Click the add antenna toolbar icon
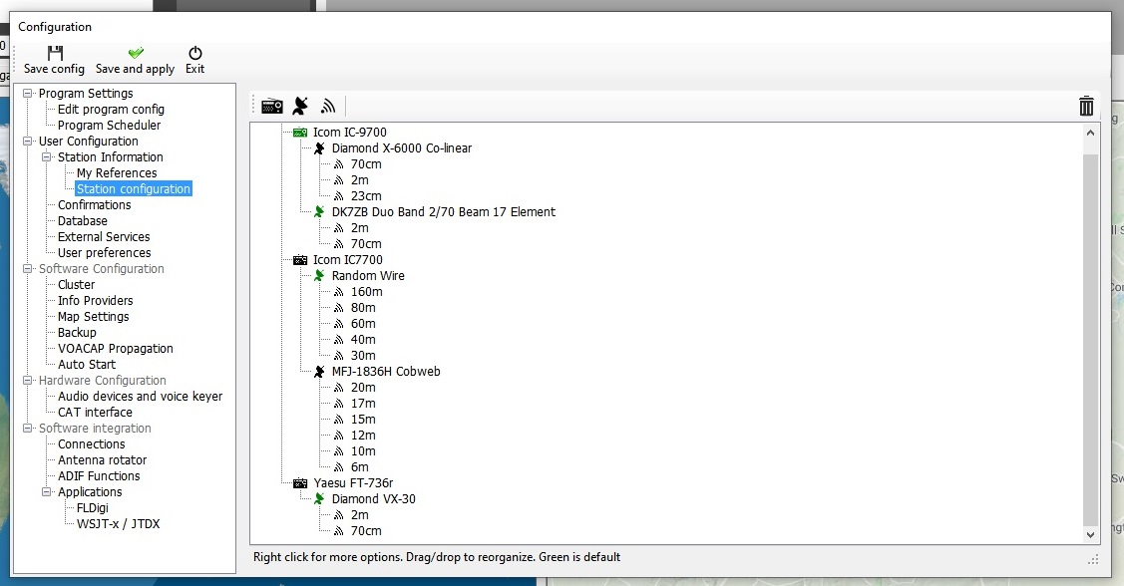1124x586 pixels. (300, 106)
